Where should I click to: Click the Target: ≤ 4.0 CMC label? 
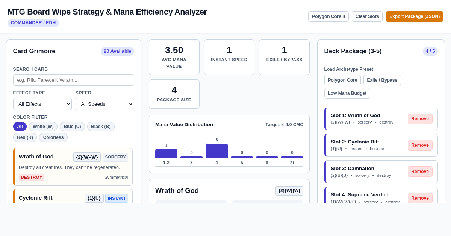[284, 125]
